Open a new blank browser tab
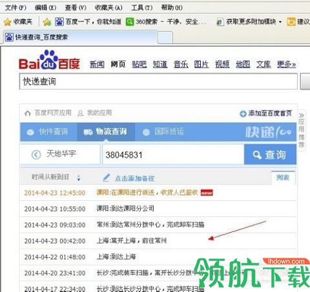The height and width of the screenshot is (292, 310). click(x=165, y=37)
